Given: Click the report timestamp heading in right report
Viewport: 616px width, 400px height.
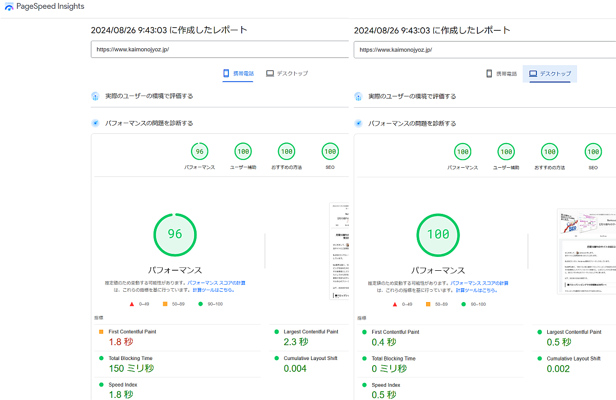Looking at the screenshot, I should (x=432, y=30).
